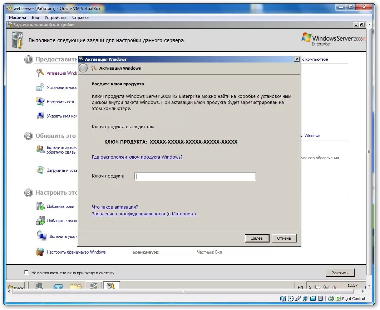Click the Add roles server icon
The image size is (380, 310).
click(40, 206)
